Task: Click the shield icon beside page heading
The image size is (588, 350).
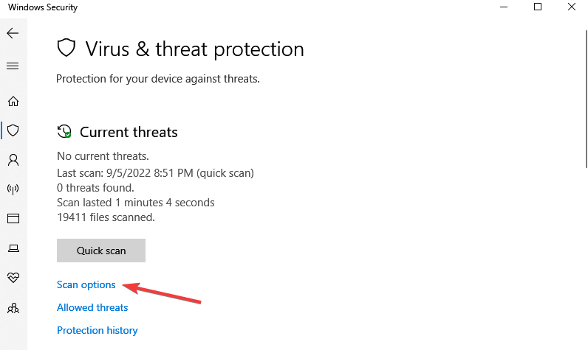Action: click(66, 48)
